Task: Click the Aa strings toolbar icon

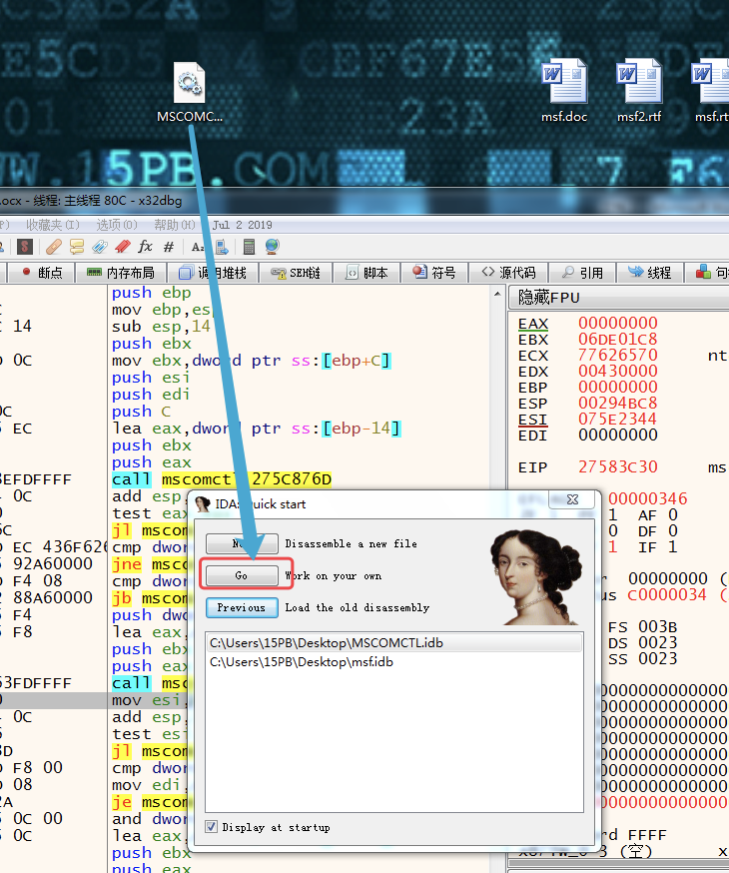Action: (x=198, y=247)
